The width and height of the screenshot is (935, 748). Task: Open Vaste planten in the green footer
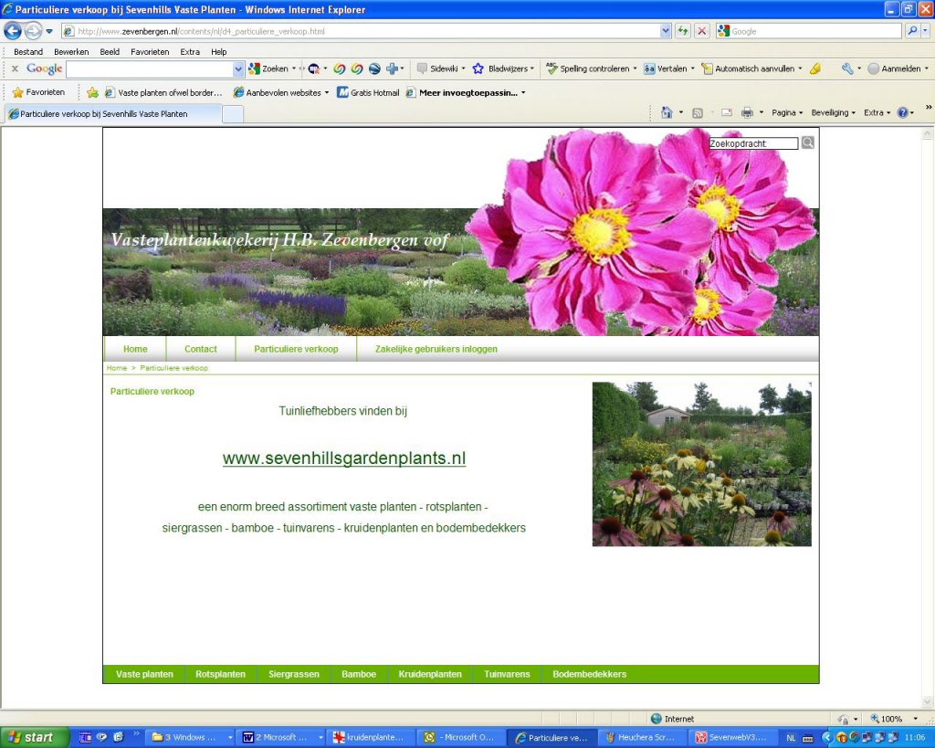[x=144, y=674]
